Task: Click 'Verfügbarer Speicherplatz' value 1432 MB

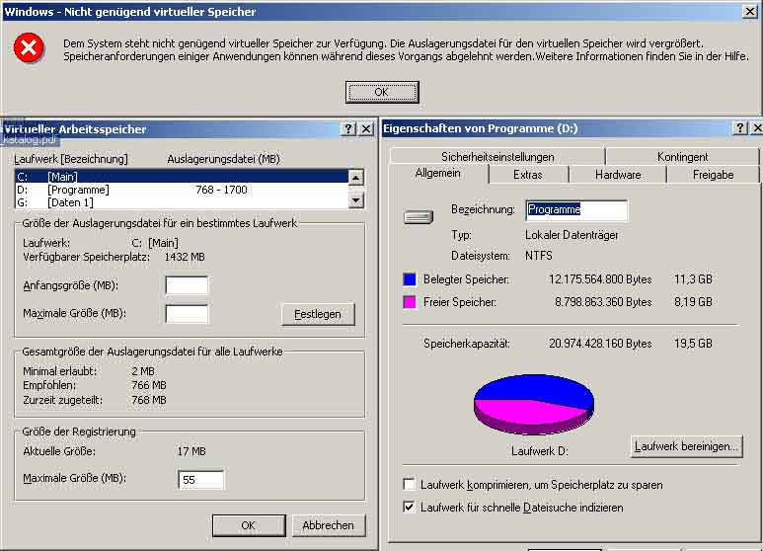Action: tap(185, 257)
